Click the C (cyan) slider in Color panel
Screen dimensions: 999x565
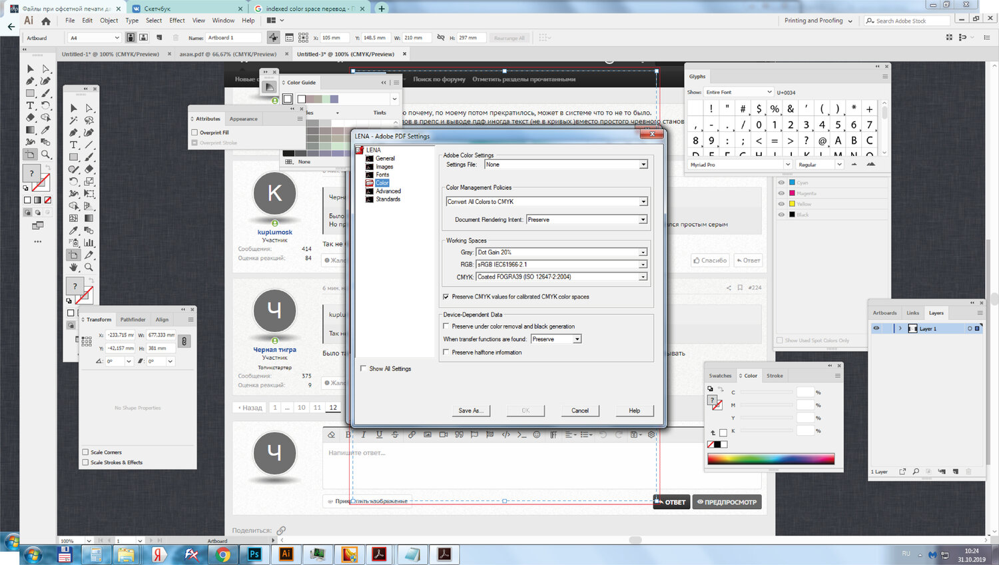(x=767, y=392)
